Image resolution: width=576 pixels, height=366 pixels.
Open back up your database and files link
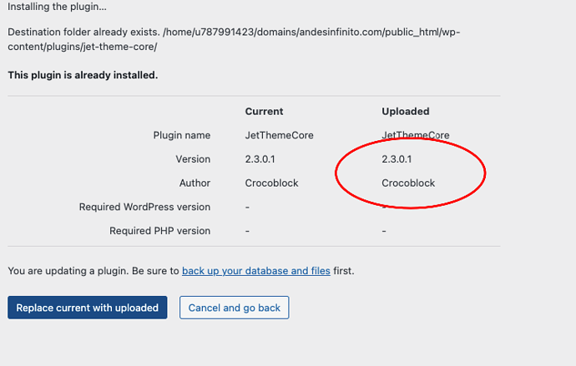256,271
